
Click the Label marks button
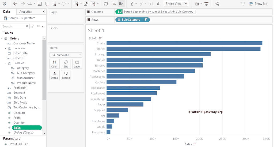[77, 64]
